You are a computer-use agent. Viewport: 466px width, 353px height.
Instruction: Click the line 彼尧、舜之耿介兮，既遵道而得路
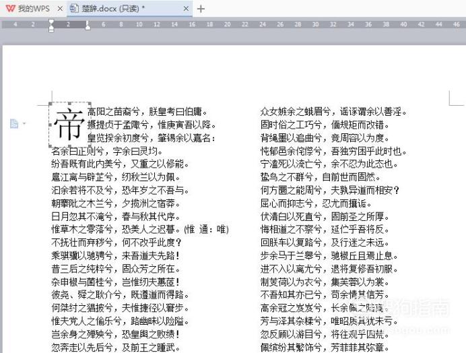click(x=120, y=294)
